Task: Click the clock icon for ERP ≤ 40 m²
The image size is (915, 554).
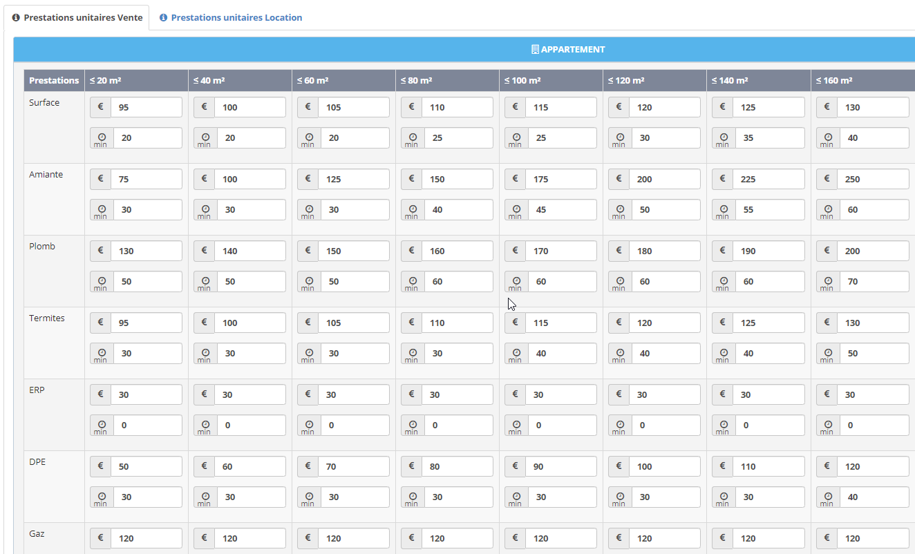Action: tap(205, 425)
